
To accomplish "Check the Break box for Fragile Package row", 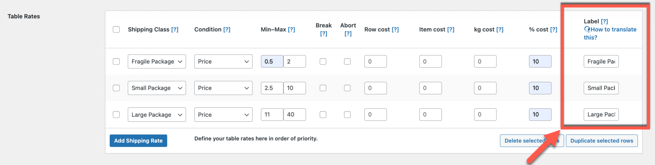I will pyautogui.click(x=323, y=61).
